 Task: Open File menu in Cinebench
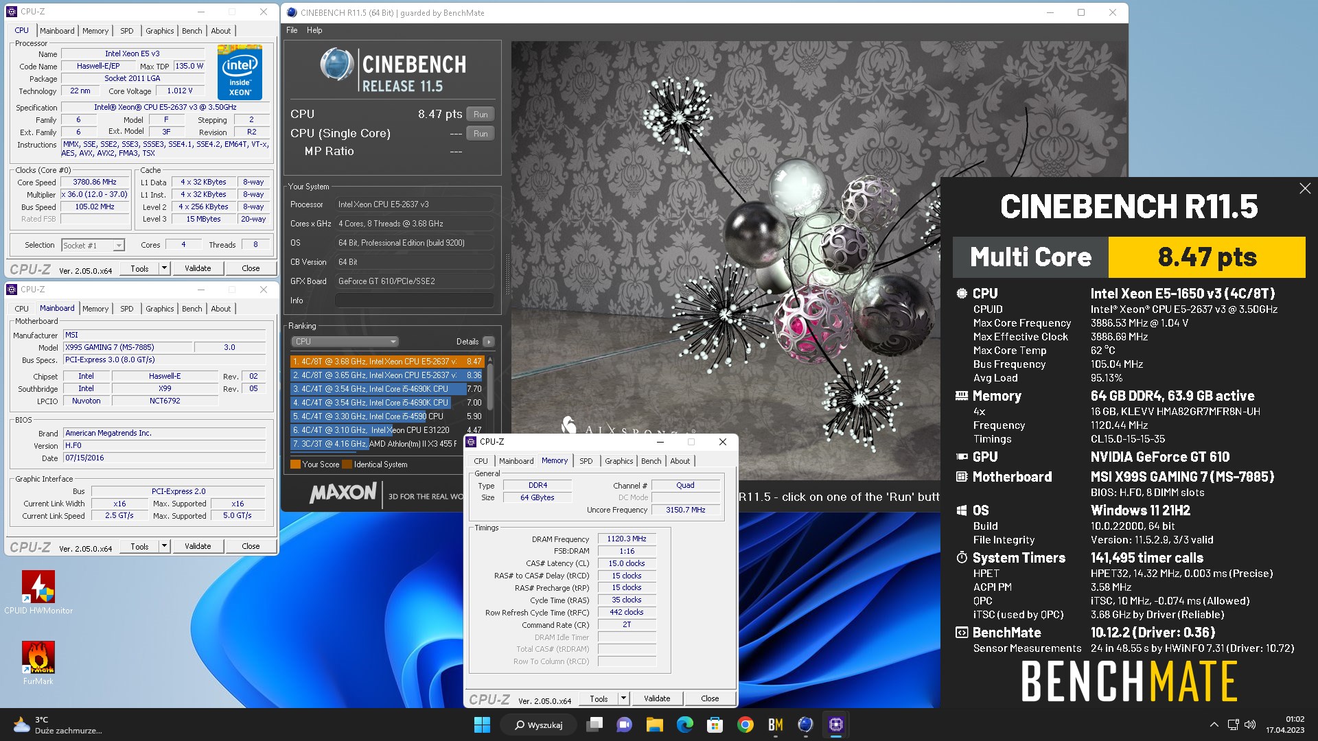pyautogui.click(x=292, y=30)
